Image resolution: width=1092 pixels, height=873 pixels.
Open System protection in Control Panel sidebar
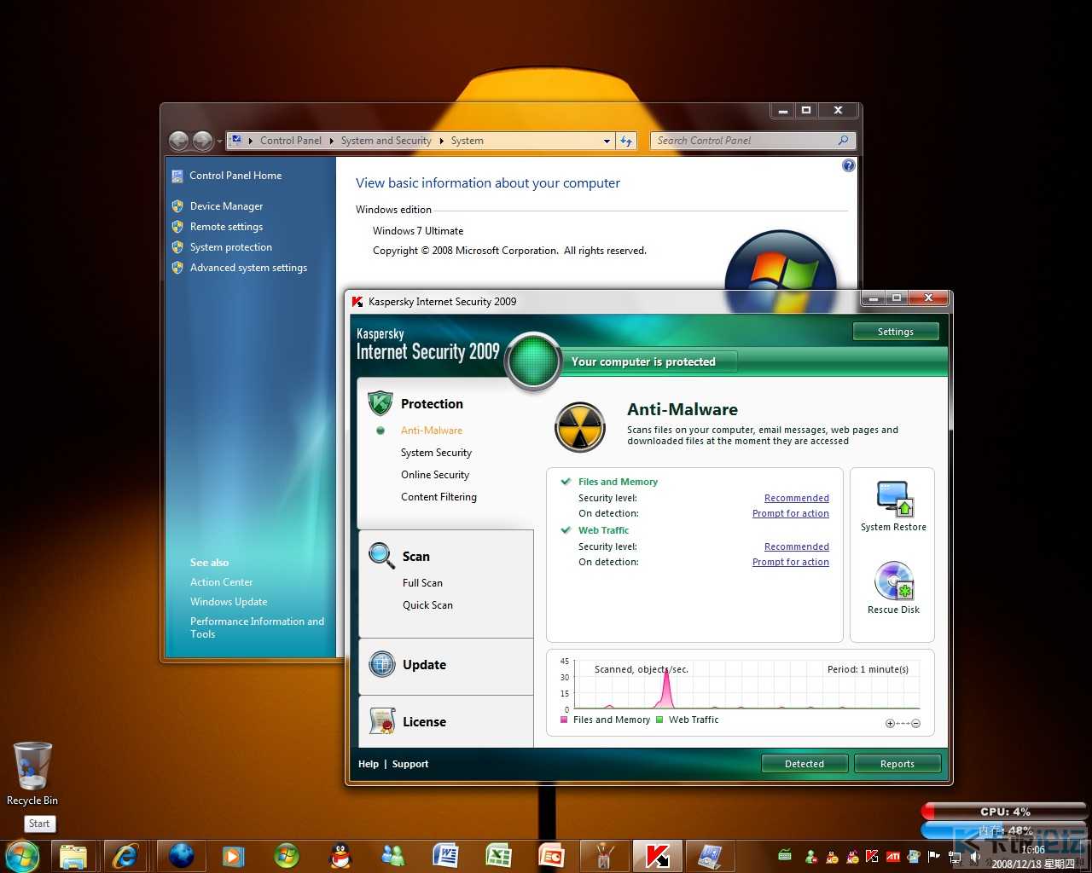[231, 247]
